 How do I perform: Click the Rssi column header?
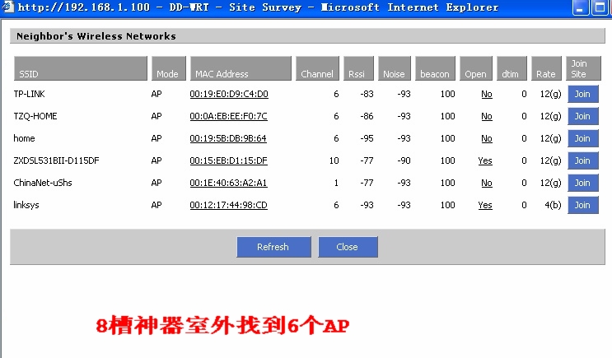[x=358, y=68]
